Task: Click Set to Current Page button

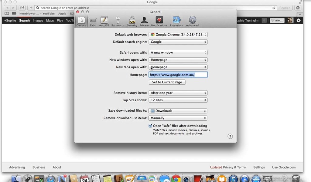Action: (x=167, y=82)
